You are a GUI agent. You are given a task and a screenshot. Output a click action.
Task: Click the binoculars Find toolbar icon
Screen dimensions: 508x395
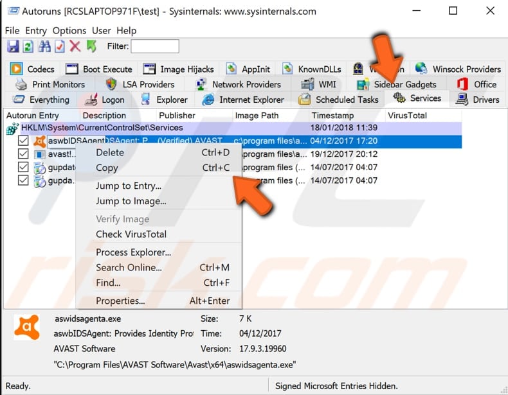(x=44, y=46)
